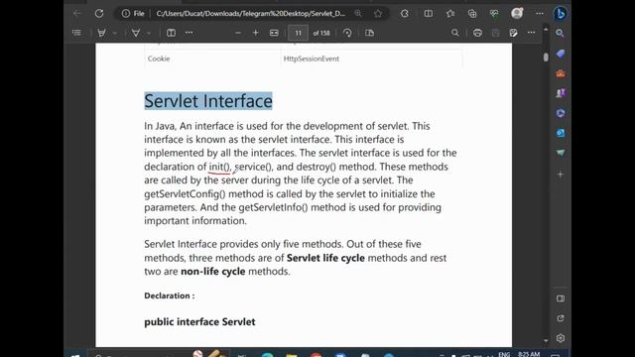Click 'public interface Servlet' text

tap(199, 321)
